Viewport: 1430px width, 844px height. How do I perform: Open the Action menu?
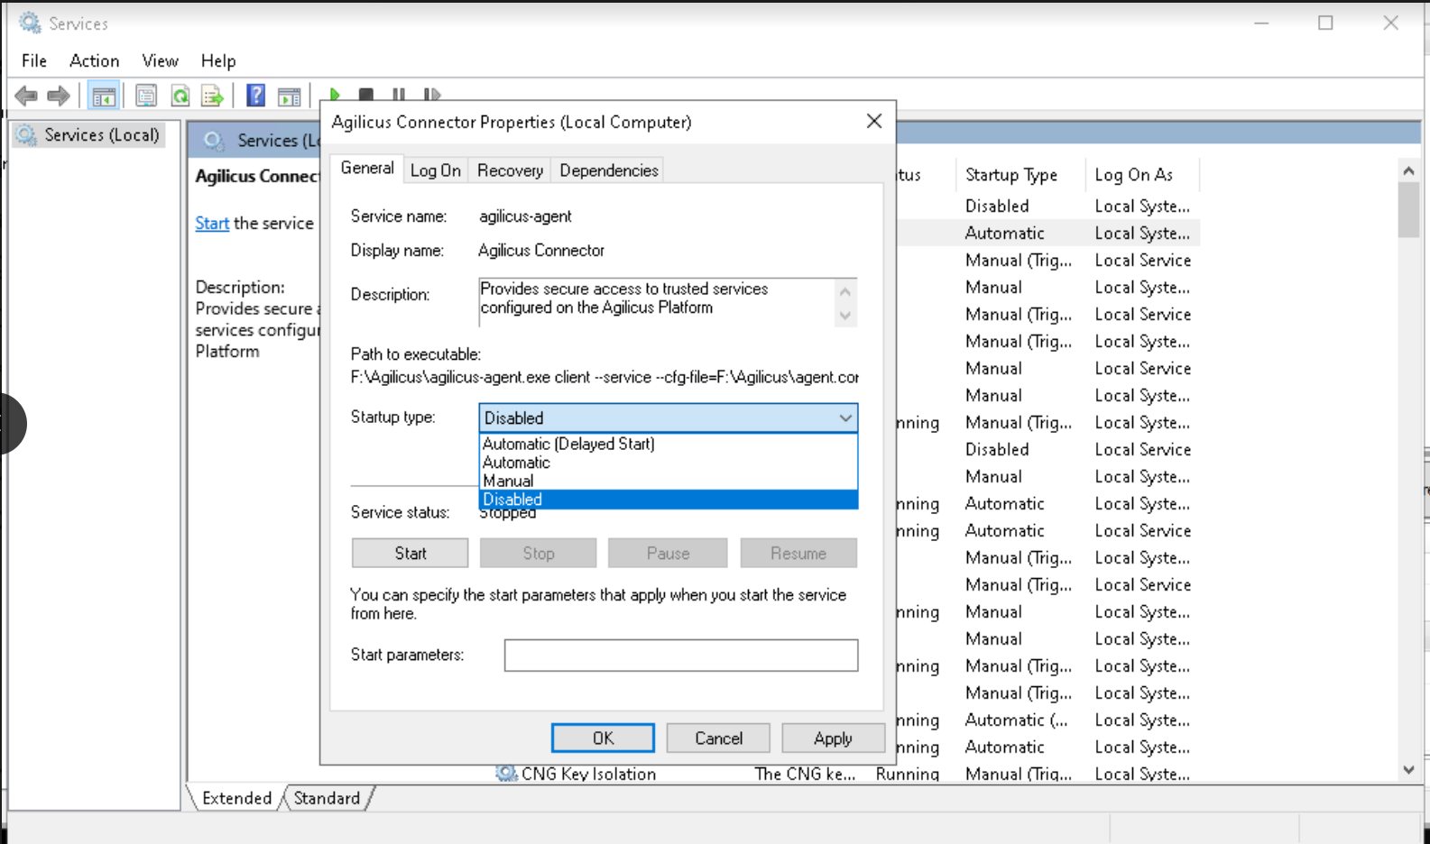tap(94, 60)
